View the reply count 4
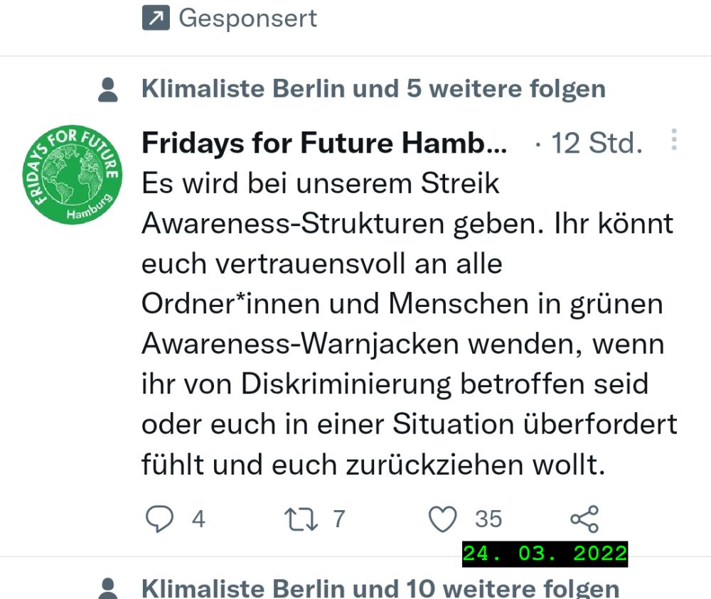Image resolution: width=711 pixels, height=599 pixels. 198,519
